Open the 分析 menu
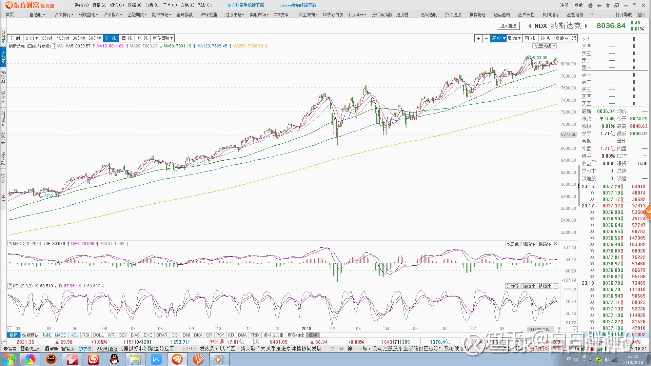Image resolution: width=651 pixels, height=366 pixels. (152, 5)
